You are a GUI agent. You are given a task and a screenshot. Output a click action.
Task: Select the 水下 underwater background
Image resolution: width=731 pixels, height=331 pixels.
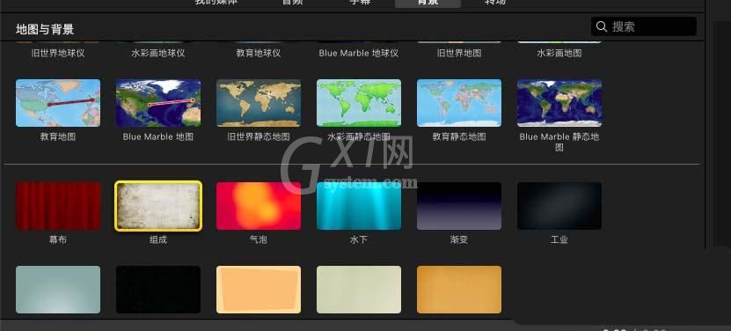click(x=359, y=206)
